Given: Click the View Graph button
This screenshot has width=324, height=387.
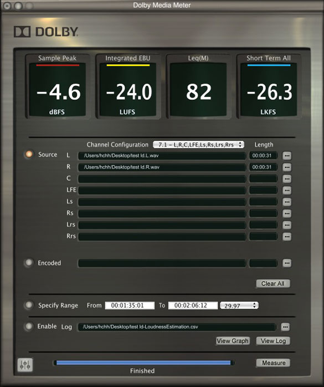Looking at the screenshot, I should click(x=233, y=341).
